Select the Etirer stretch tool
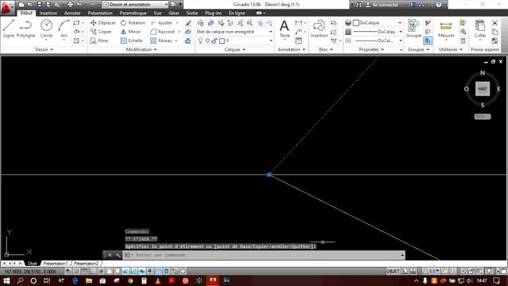The height and width of the screenshot is (286, 508). (99, 41)
